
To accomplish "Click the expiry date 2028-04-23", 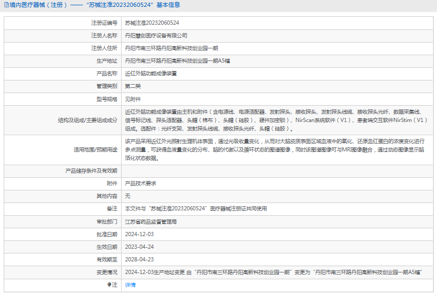I will tap(140, 259).
